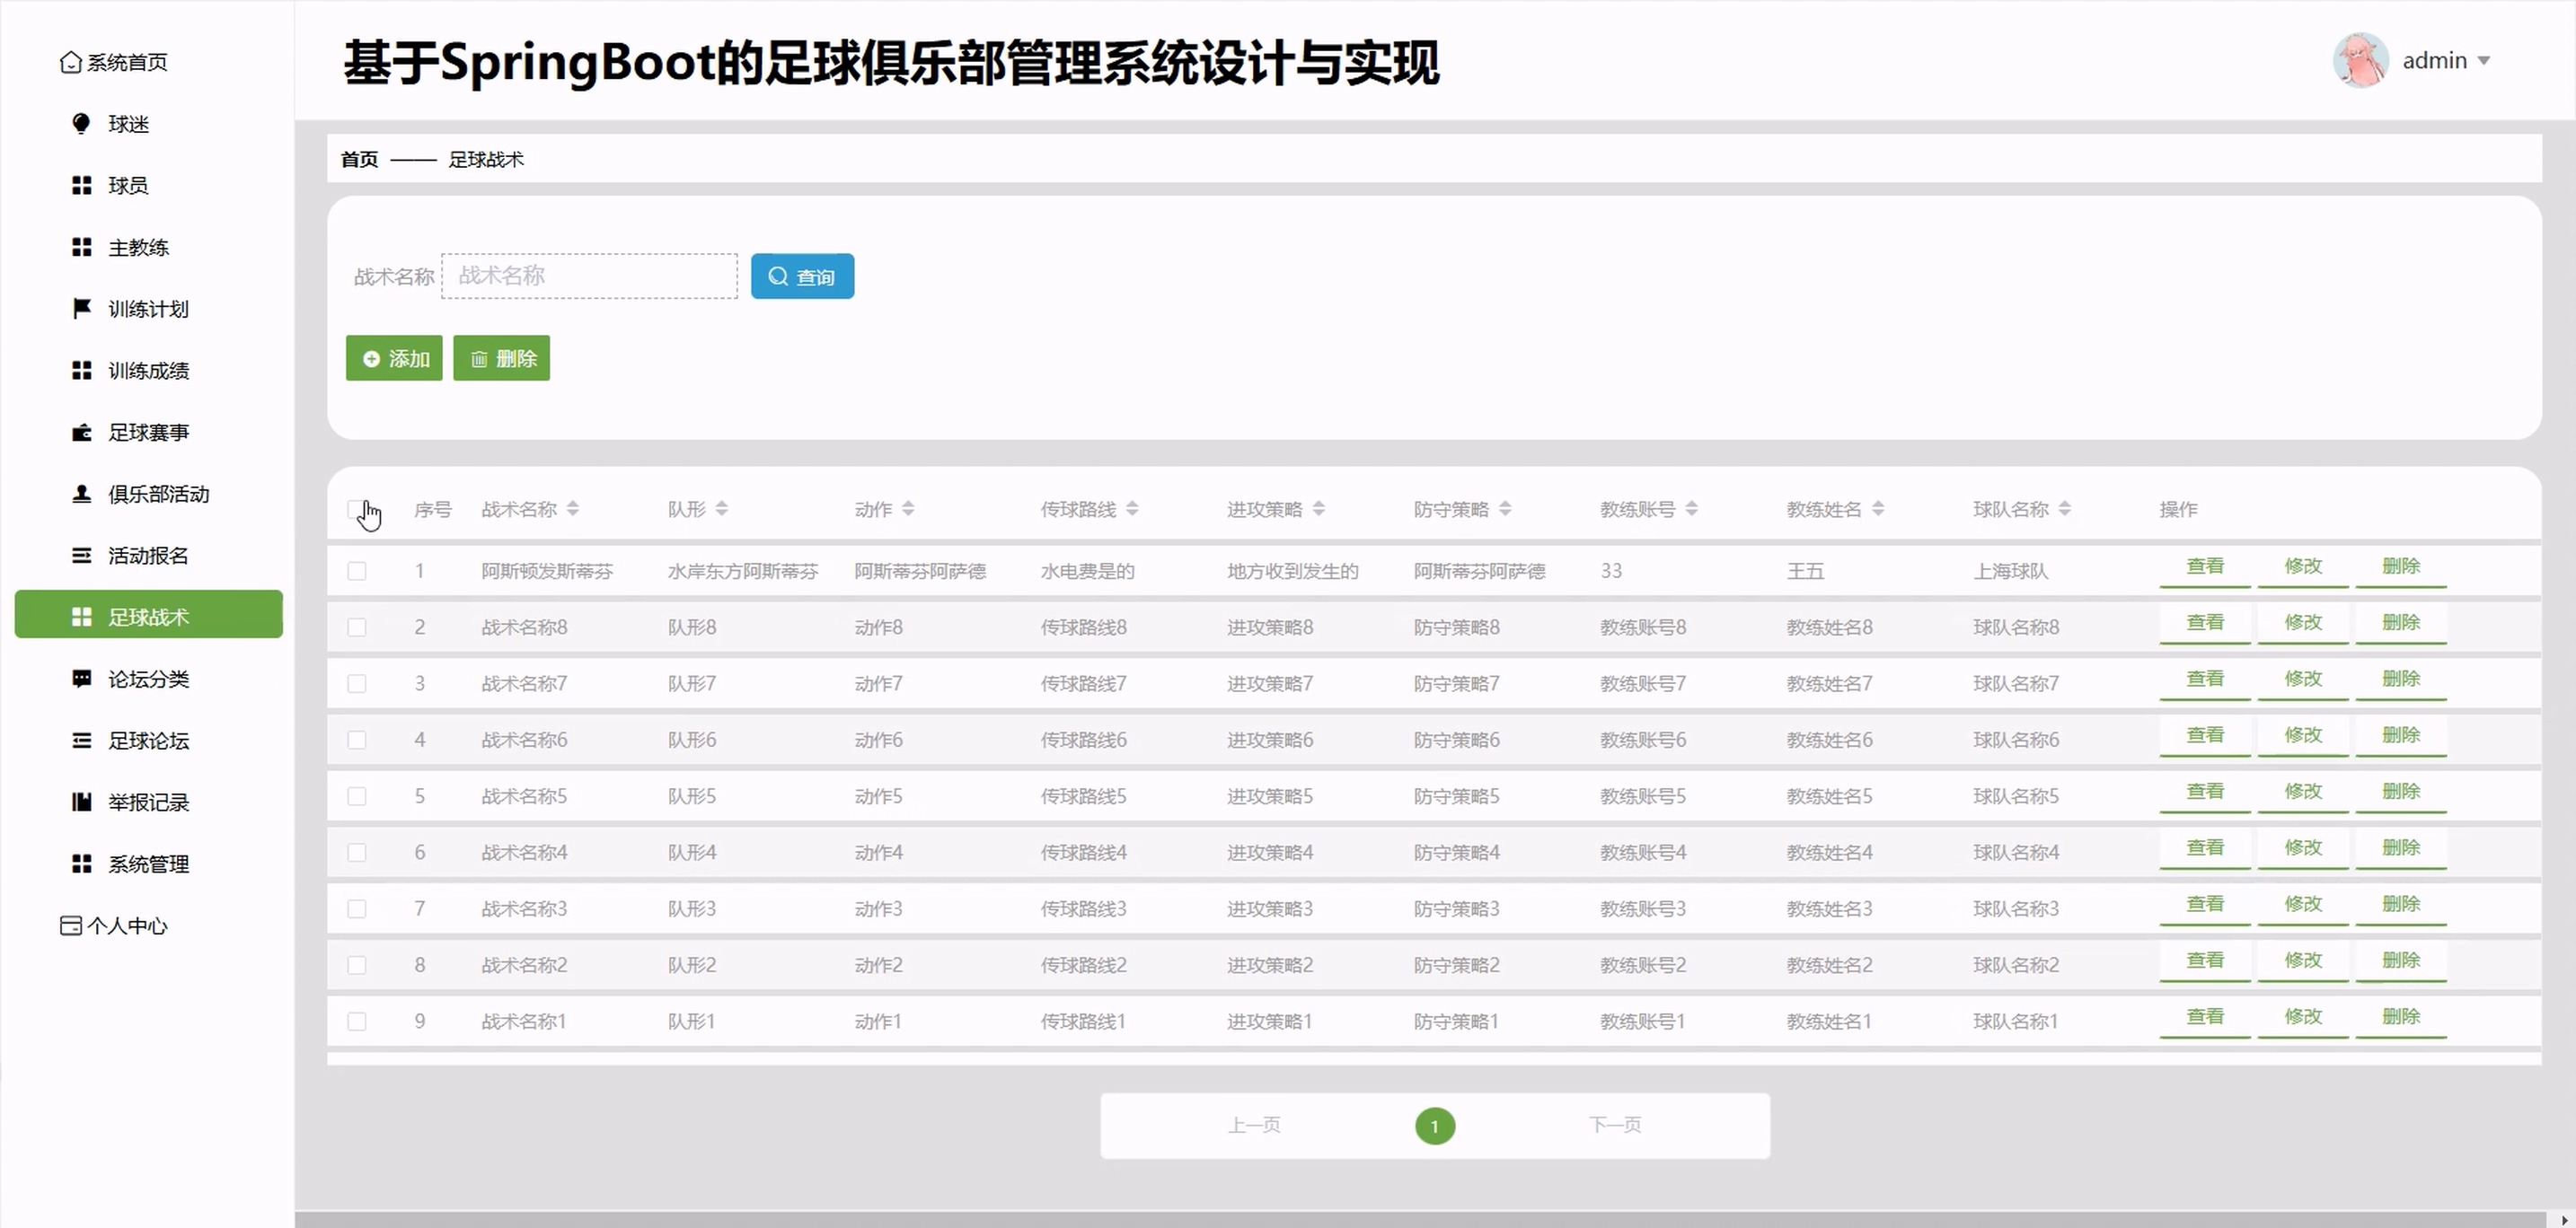Click the icon beside 举报记录
Screen dimensions: 2576x1228
pos(81,803)
